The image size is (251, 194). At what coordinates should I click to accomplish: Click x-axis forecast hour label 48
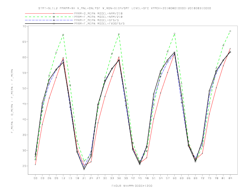coord(147,178)
